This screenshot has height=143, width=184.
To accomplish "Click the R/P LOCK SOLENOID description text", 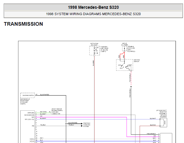I will (x=162, y=113).
